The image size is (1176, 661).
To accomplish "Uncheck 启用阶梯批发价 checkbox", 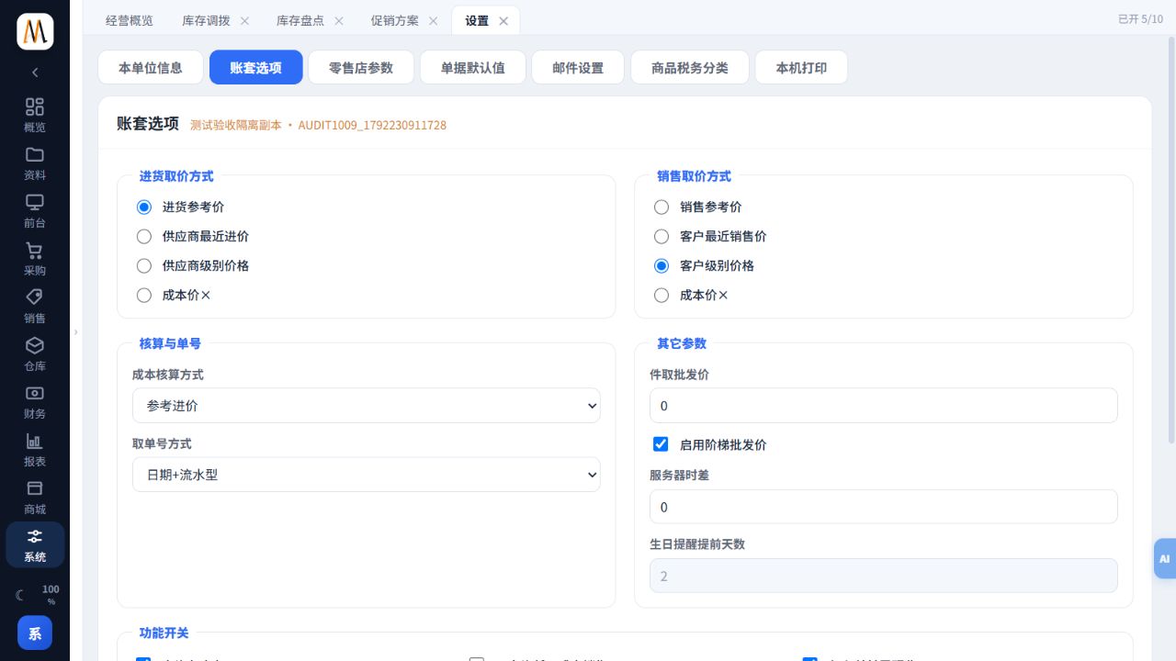I will pos(661,444).
